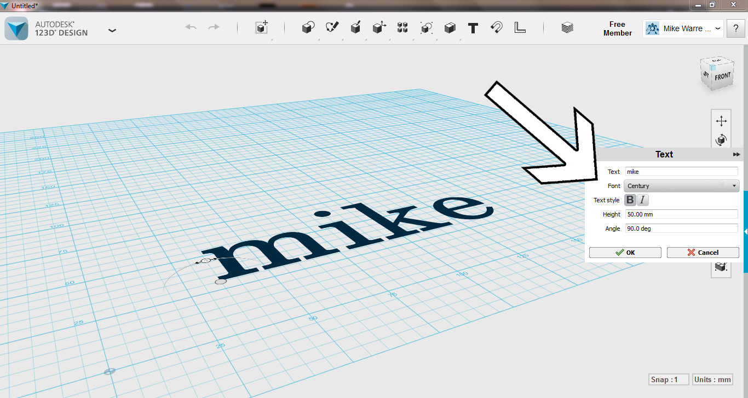Click the Angle field showing 90.0 deg

pos(681,229)
